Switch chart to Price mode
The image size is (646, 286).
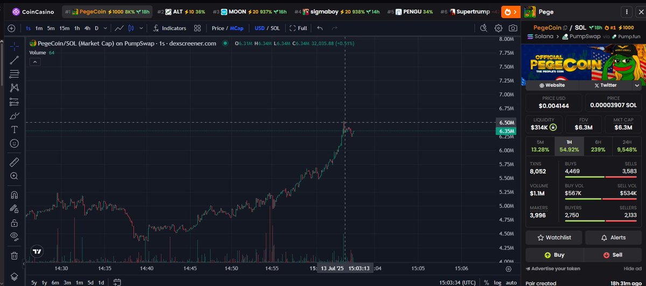(218, 28)
